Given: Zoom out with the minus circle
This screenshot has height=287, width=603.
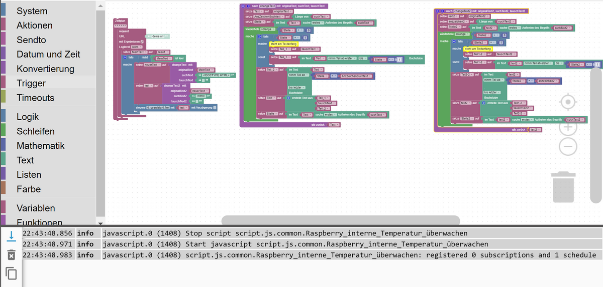Looking at the screenshot, I should coord(567,146).
